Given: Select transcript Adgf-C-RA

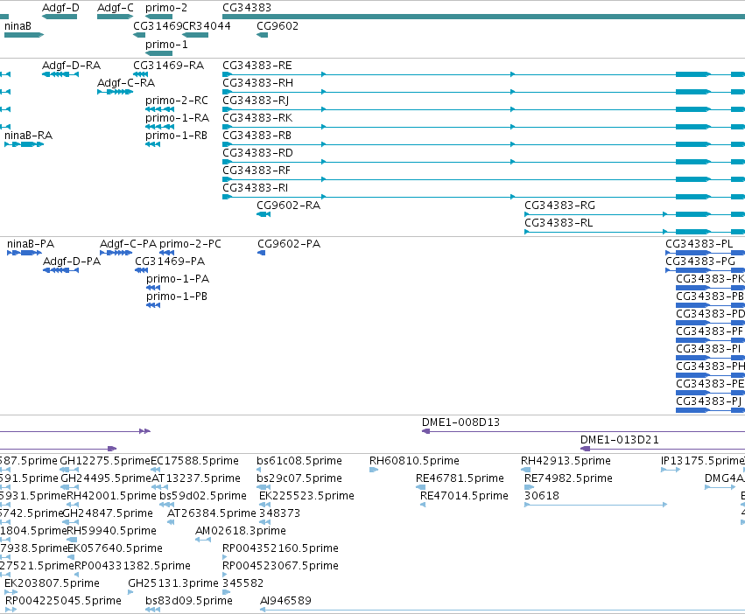Looking at the screenshot, I should 126,83.
